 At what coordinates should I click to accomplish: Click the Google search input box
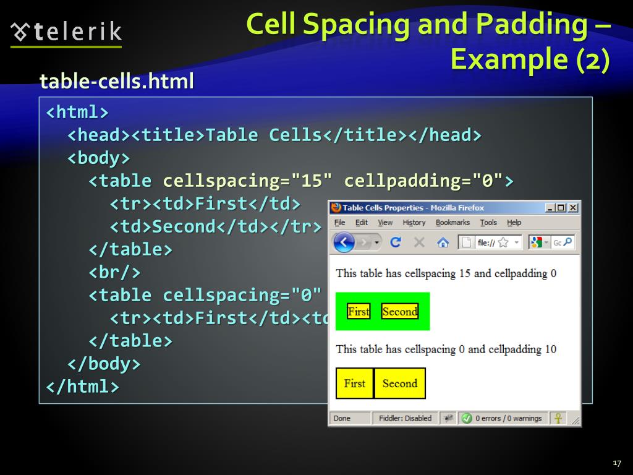coord(557,242)
